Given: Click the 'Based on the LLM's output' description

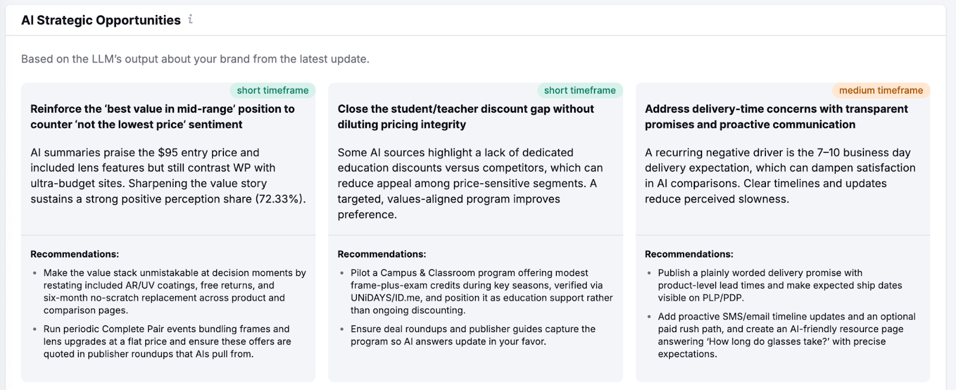Looking at the screenshot, I should pyautogui.click(x=195, y=59).
